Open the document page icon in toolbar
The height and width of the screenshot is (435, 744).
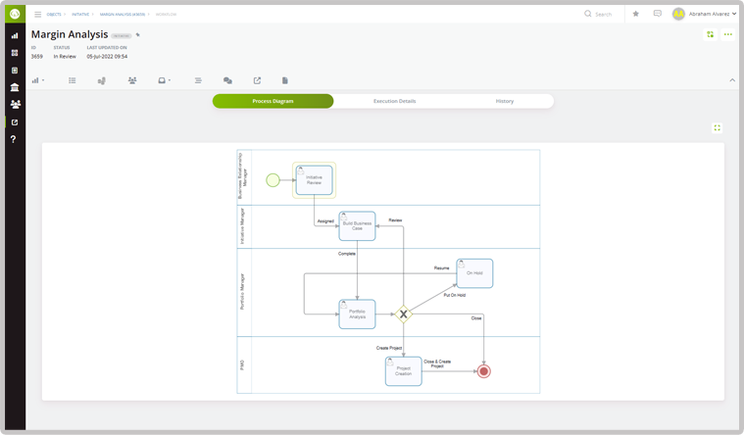tap(285, 80)
